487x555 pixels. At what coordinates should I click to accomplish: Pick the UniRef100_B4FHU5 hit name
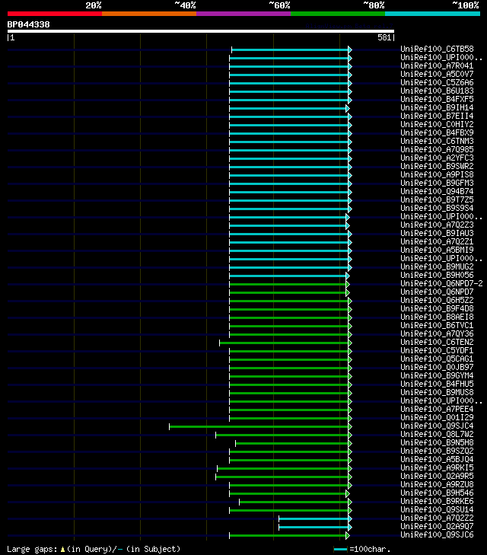[x=437, y=384]
